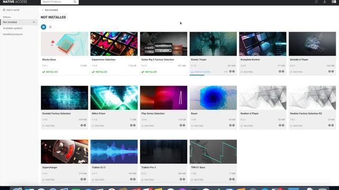The height and width of the screenshot is (190, 339).
Task: Cancel Kontakt Factory Selection queued install
Action: 85,126
